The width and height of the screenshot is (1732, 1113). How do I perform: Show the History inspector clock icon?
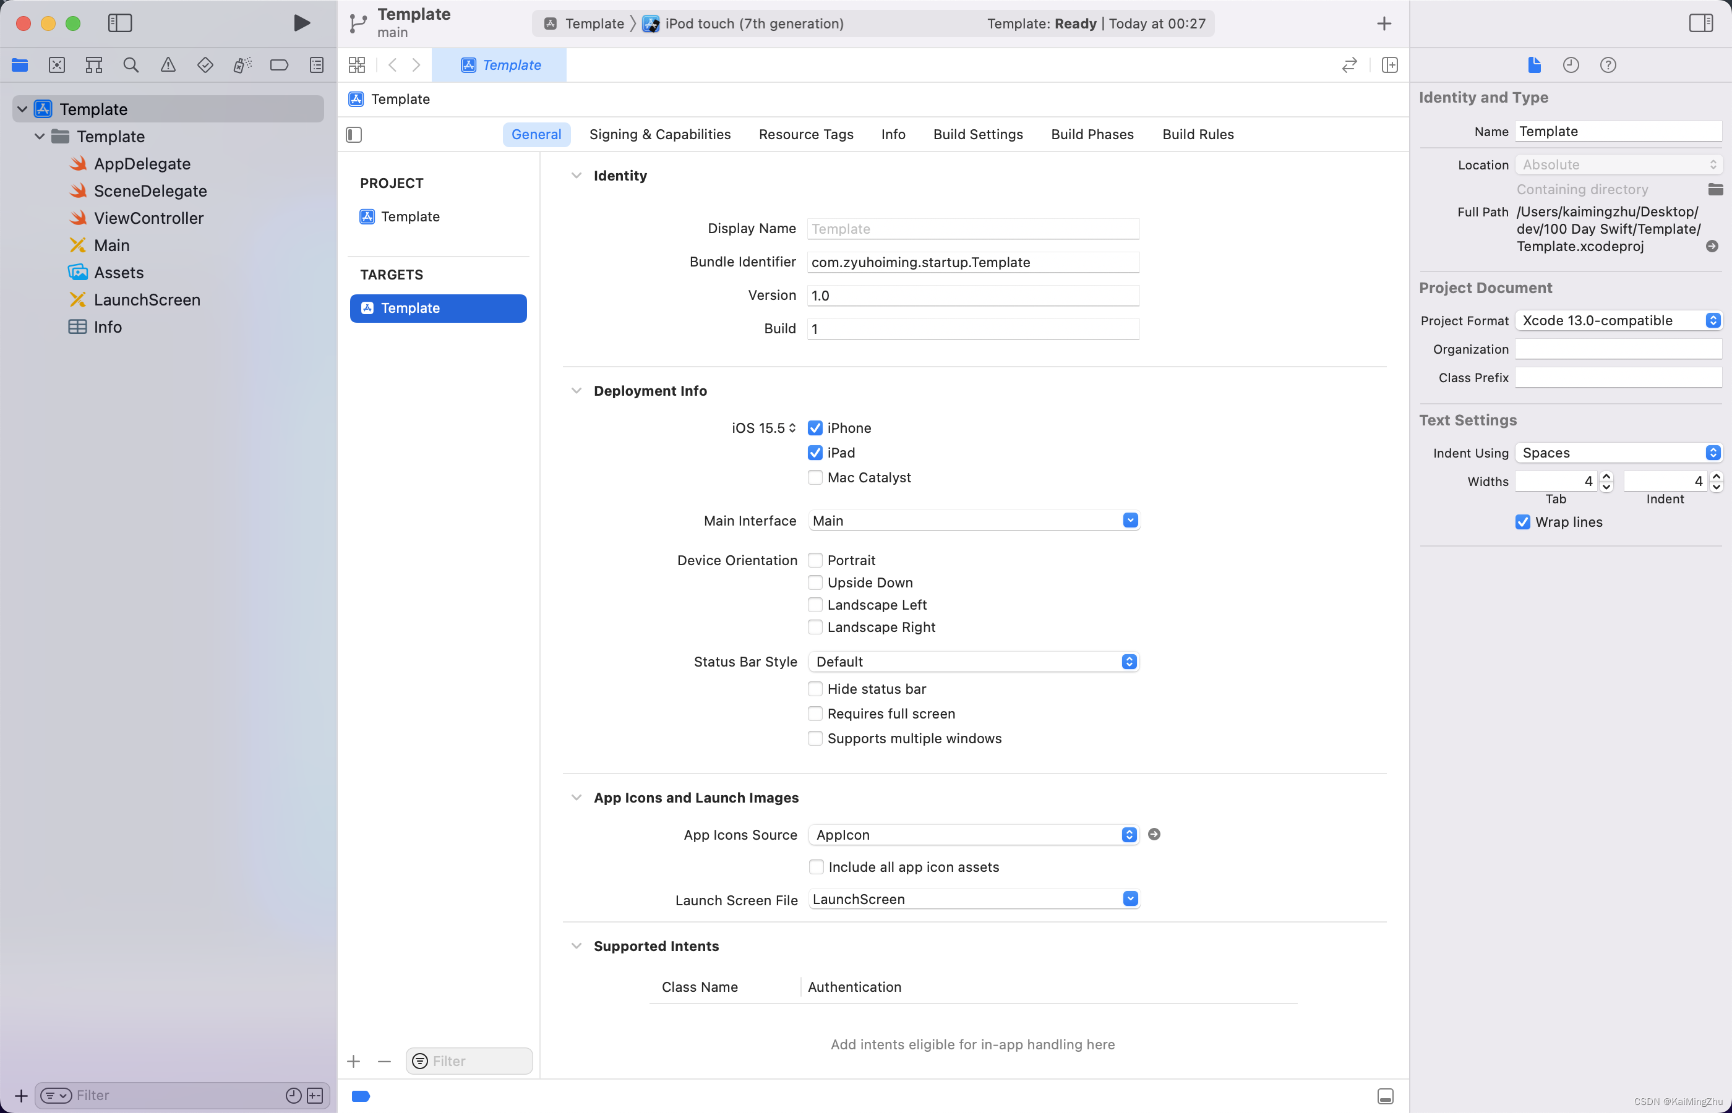pos(1571,65)
